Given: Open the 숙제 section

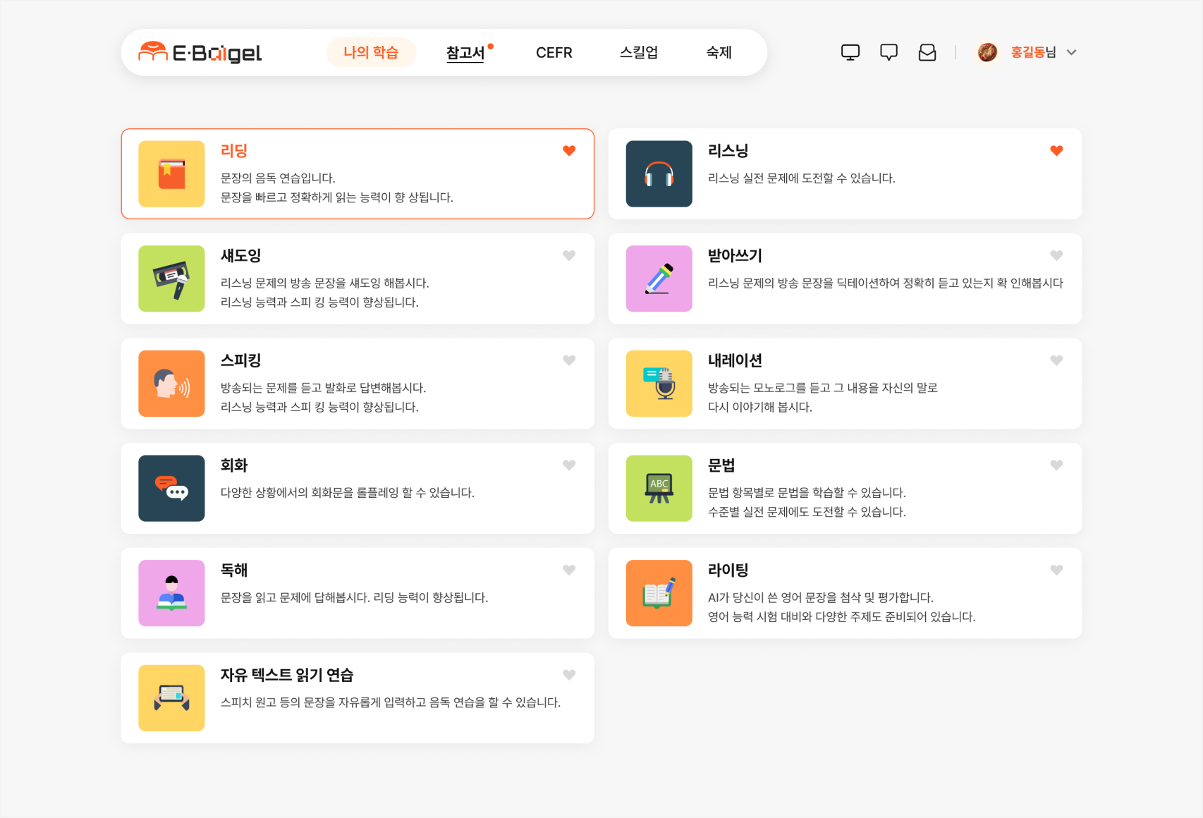Looking at the screenshot, I should point(718,51).
